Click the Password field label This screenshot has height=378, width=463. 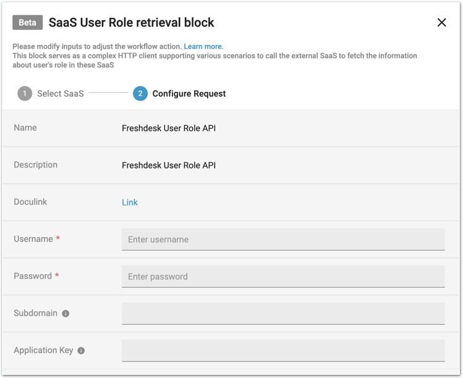(33, 276)
